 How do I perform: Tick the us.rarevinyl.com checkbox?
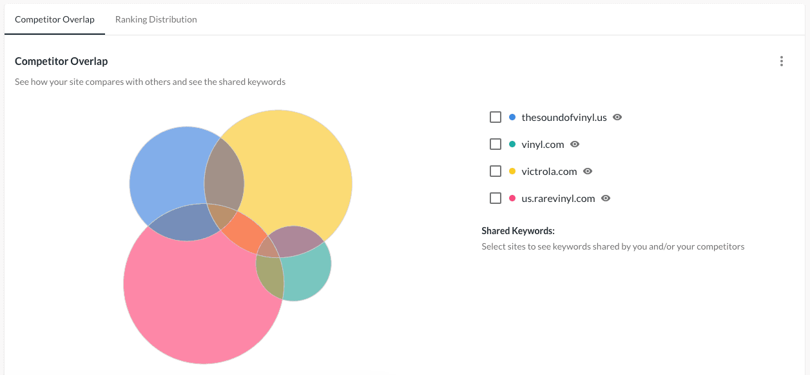[496, 198]
